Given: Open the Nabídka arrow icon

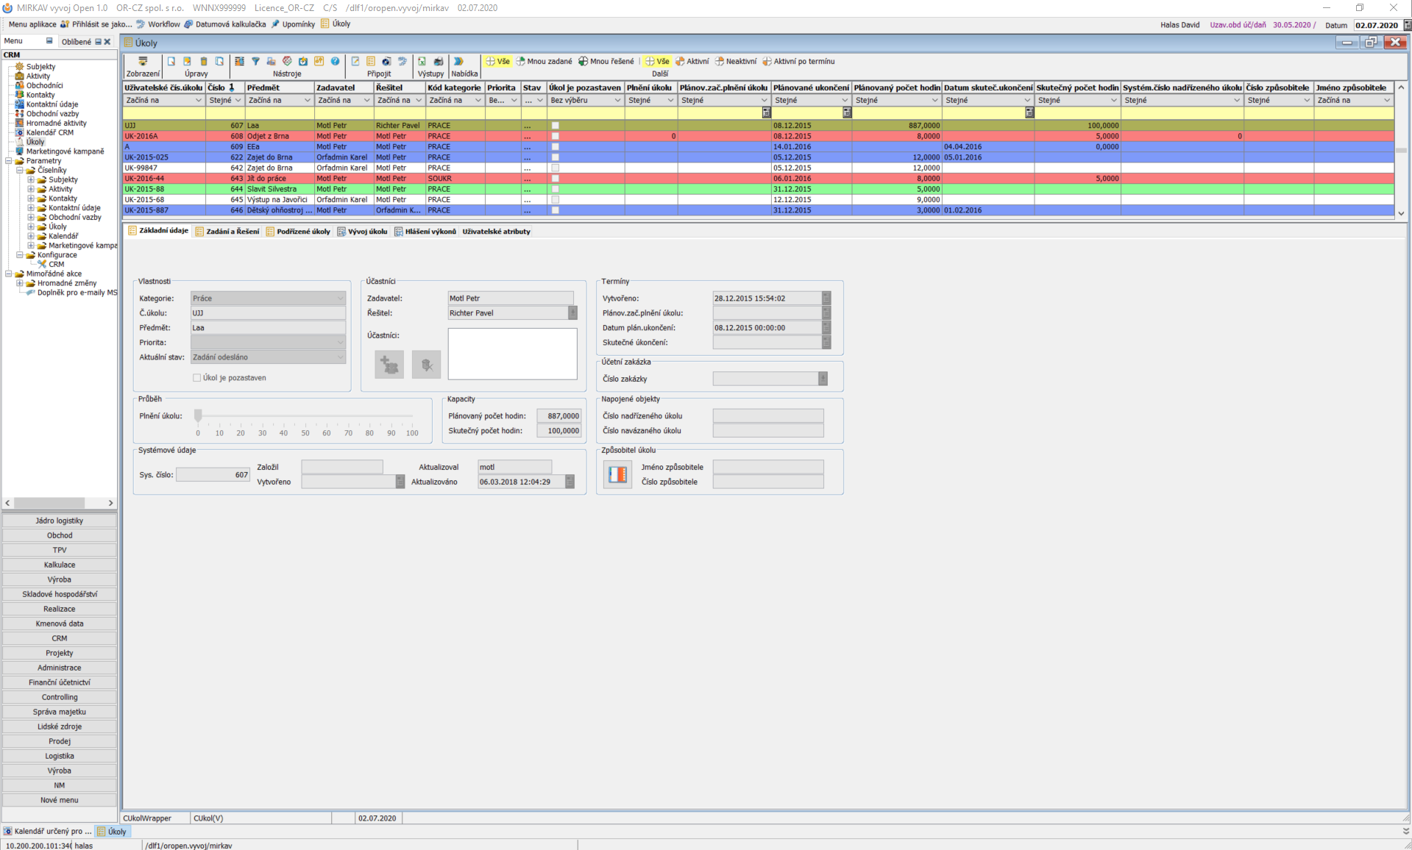Looking at the screenshot, I should click(458, 62).
